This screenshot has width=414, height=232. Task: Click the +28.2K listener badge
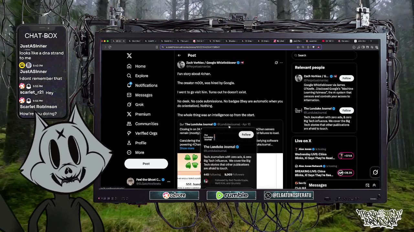[346, 173]
